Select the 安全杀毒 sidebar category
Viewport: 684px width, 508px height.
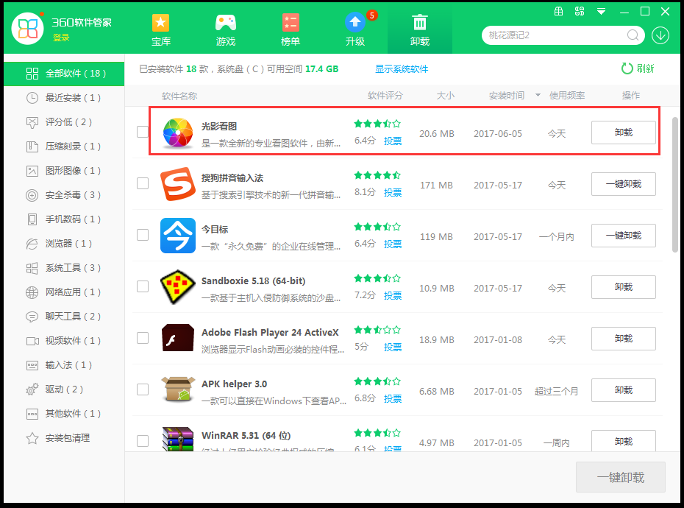tap(68, 195)
